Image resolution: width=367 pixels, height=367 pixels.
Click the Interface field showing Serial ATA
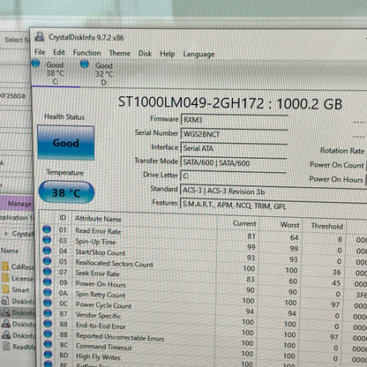pyautogui.click(x=234, y=148)
